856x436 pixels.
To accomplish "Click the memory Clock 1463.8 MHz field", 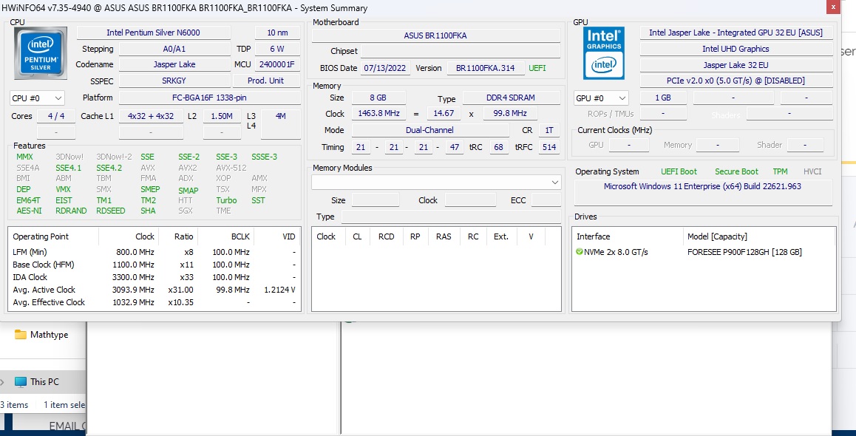I will pos(378,114).
